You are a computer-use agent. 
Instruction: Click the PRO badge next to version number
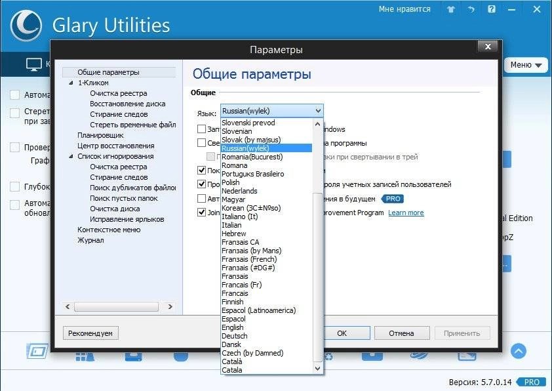[532, 382]
